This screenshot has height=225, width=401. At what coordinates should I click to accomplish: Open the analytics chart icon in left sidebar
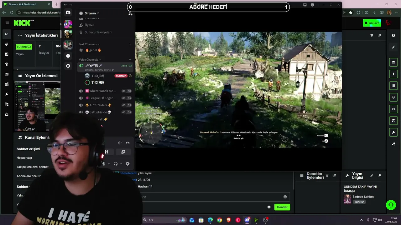7,84
